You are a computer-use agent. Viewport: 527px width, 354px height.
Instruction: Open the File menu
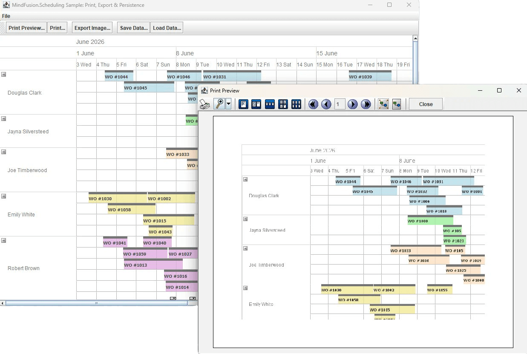6,16
